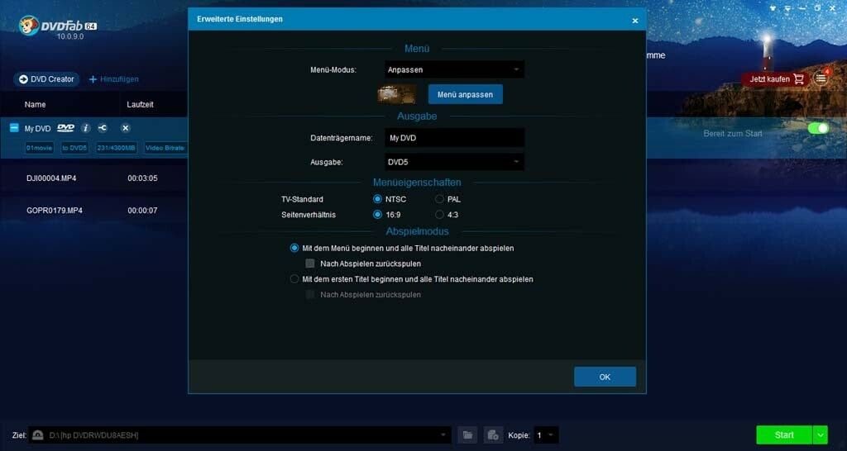Click the DVD logo icon beside My DVD

pyautogui.click(x=66, y=128)
